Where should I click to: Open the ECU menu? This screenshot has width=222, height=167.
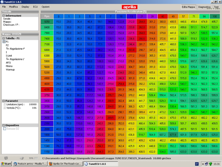tap(36, 7)
